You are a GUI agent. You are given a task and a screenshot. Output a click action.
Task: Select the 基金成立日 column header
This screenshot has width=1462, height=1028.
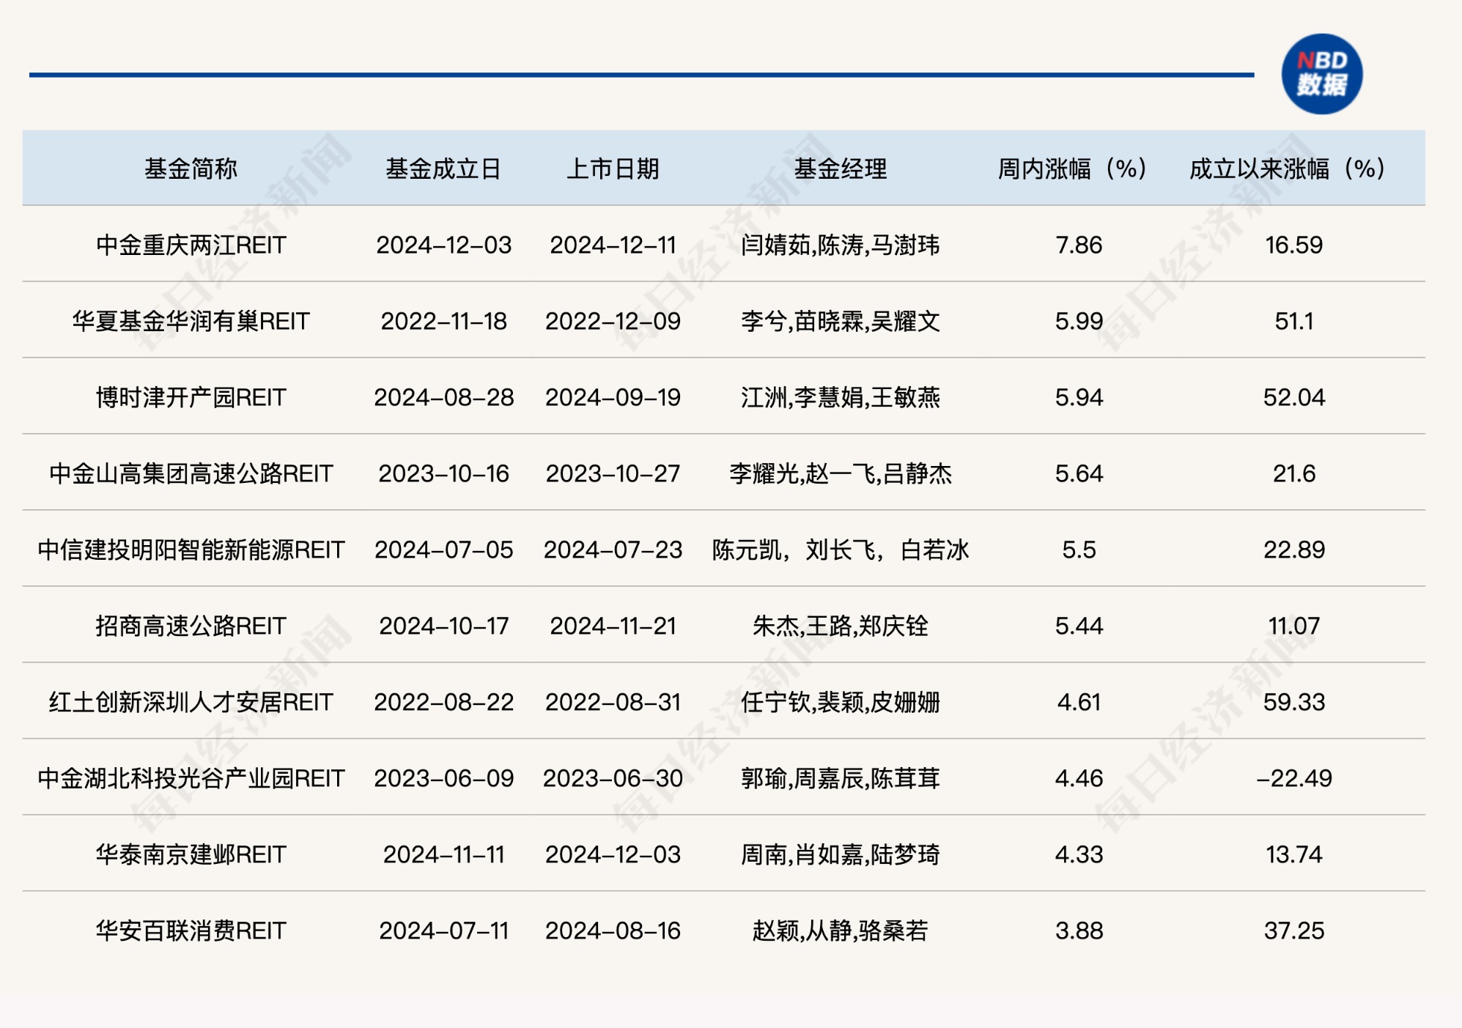(x=443, y=169)
